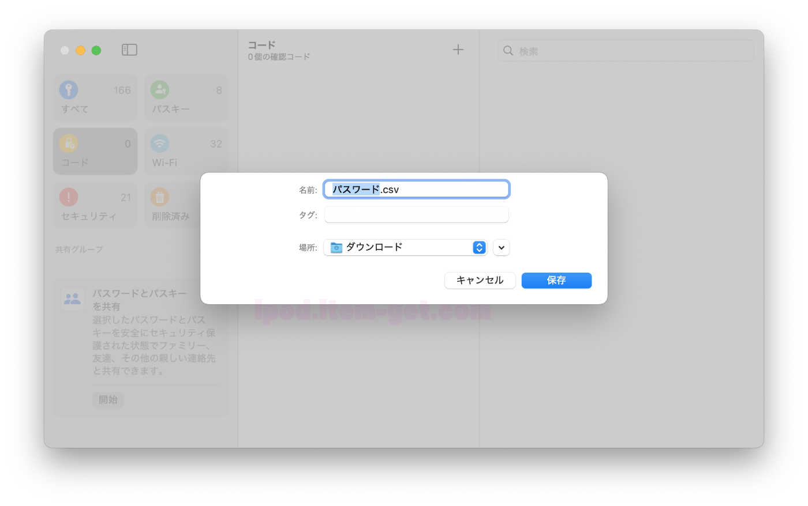Click the plus icon to add code
Screen dimensions: 808x506
pos(458,50)
